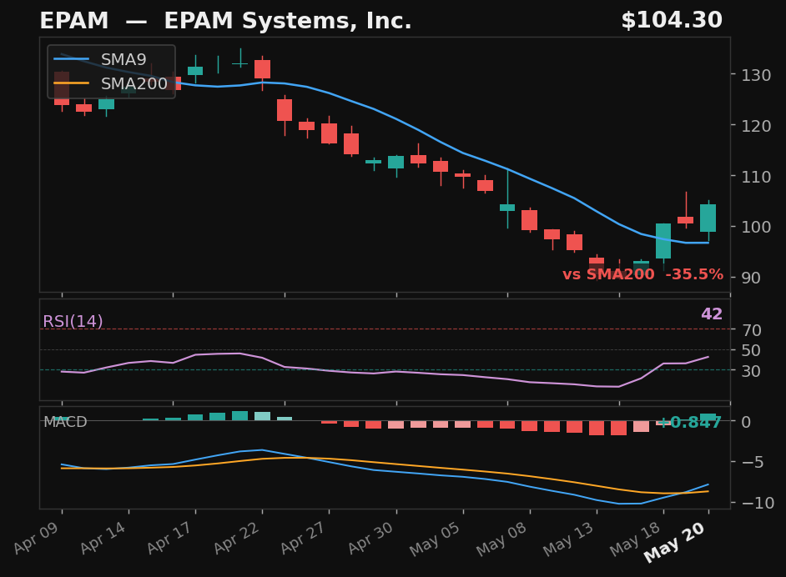Click the 130 price axis label
Viewport: 786px width, 577px height.
click(x=757, y=75)
